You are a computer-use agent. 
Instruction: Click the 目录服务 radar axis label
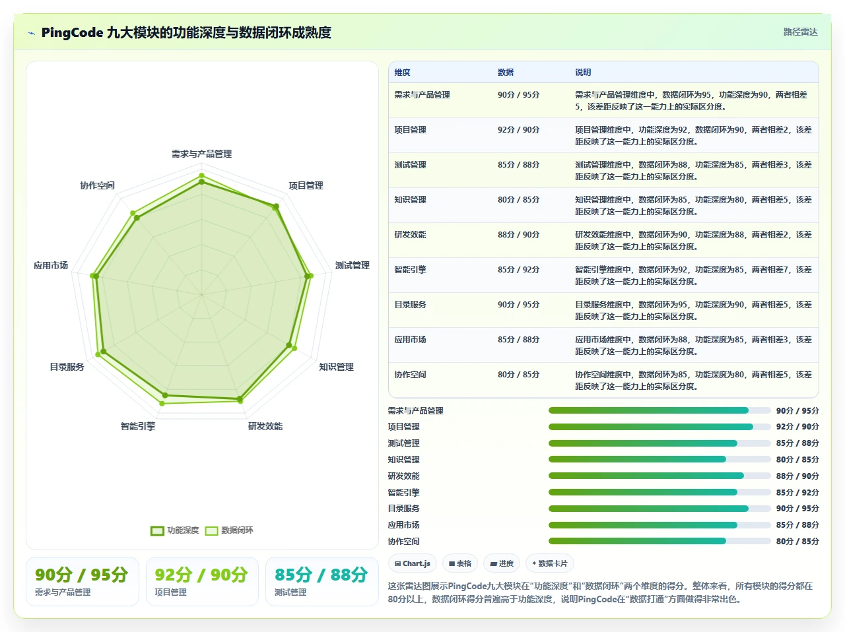[x=67, y=367]
